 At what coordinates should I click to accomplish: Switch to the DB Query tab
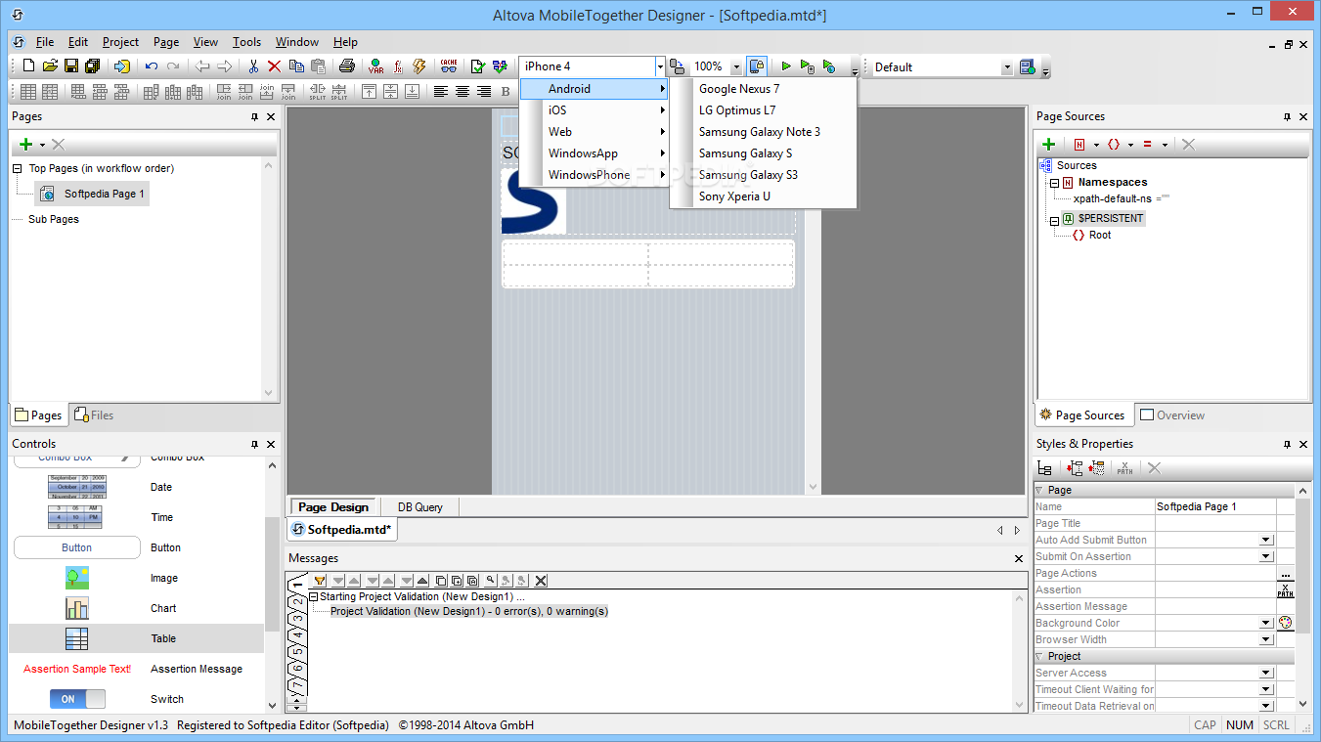tap(419, 507)
